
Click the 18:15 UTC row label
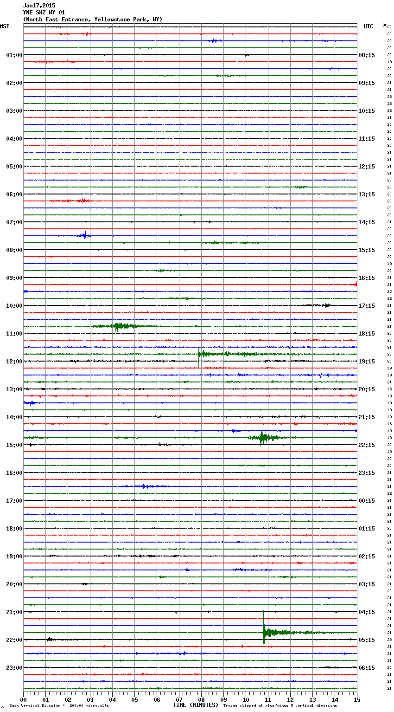[x=367, y=334]
